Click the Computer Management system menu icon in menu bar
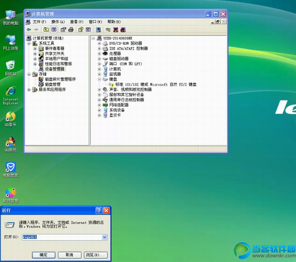296x262 pixels. click(x=28, y=22)
